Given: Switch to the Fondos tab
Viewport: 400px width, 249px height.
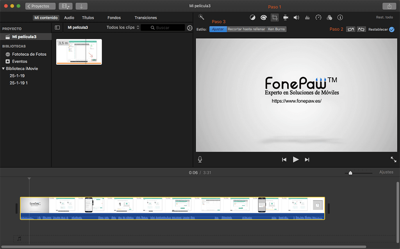Looking at the screenshot, I should tap(114, 18).
